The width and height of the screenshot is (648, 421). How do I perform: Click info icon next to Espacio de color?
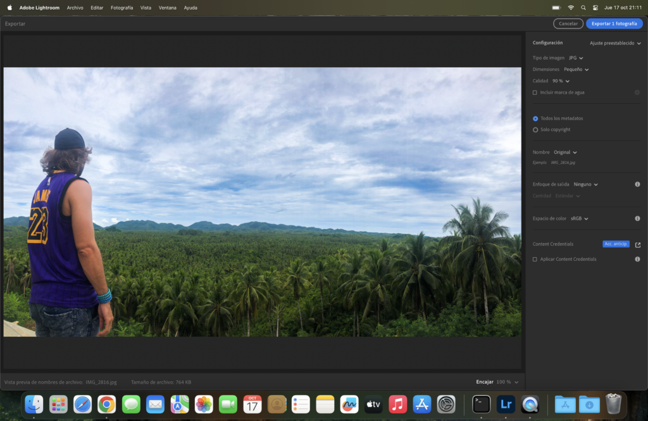(637, 218)
